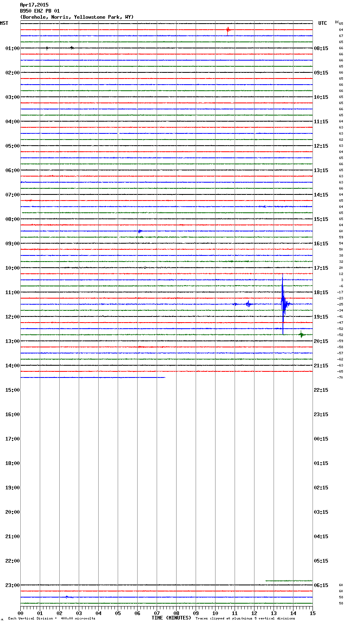Select the 21:00 MST time label

(x=13, y=537)
